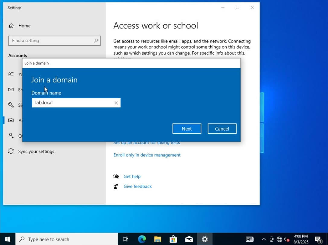Select the Email envelope icon in the sidebar

11,90
